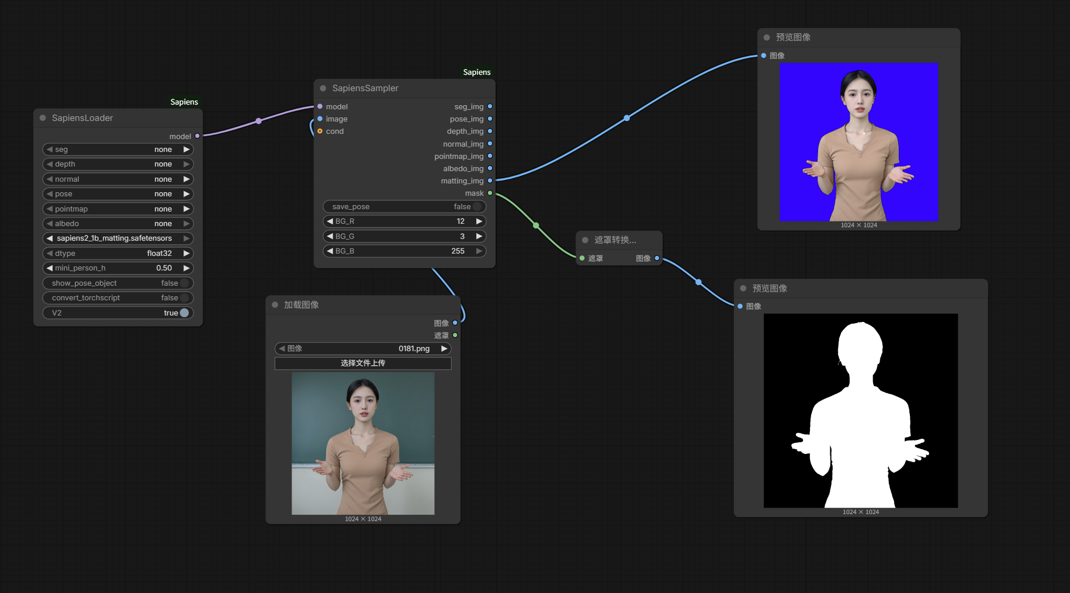1070x593 pixels.
Task: Click the pointmap_img output port
Action: tap(490, 156)
